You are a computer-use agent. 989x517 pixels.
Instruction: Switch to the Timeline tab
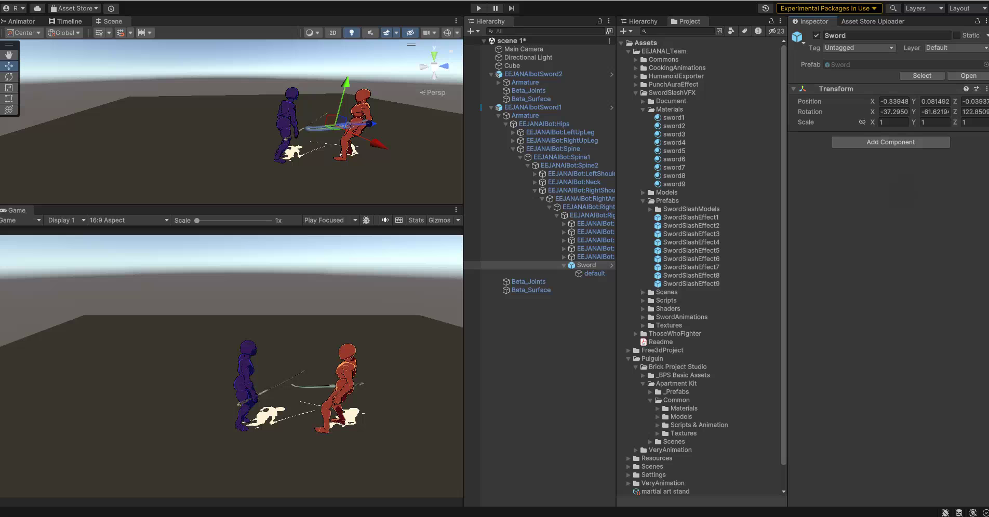[x=65, y=21]
